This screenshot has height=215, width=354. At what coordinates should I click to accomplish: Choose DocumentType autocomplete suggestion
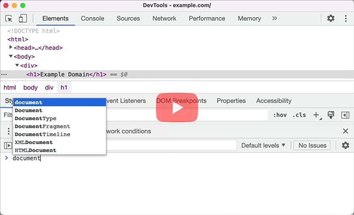59,118
